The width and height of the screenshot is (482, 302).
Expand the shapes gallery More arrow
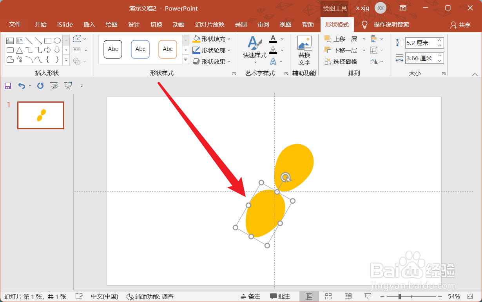[x=66, y=60]
